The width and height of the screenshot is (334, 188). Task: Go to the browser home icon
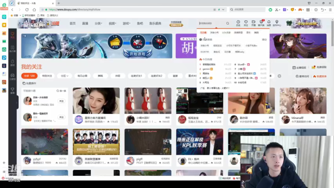click(x=34, y=10)
